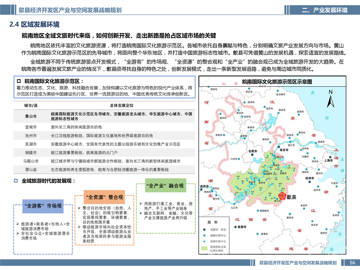The image size is (360, 270).
Task: Select the 黄山市 cell in the table
Action: [31, 116]
